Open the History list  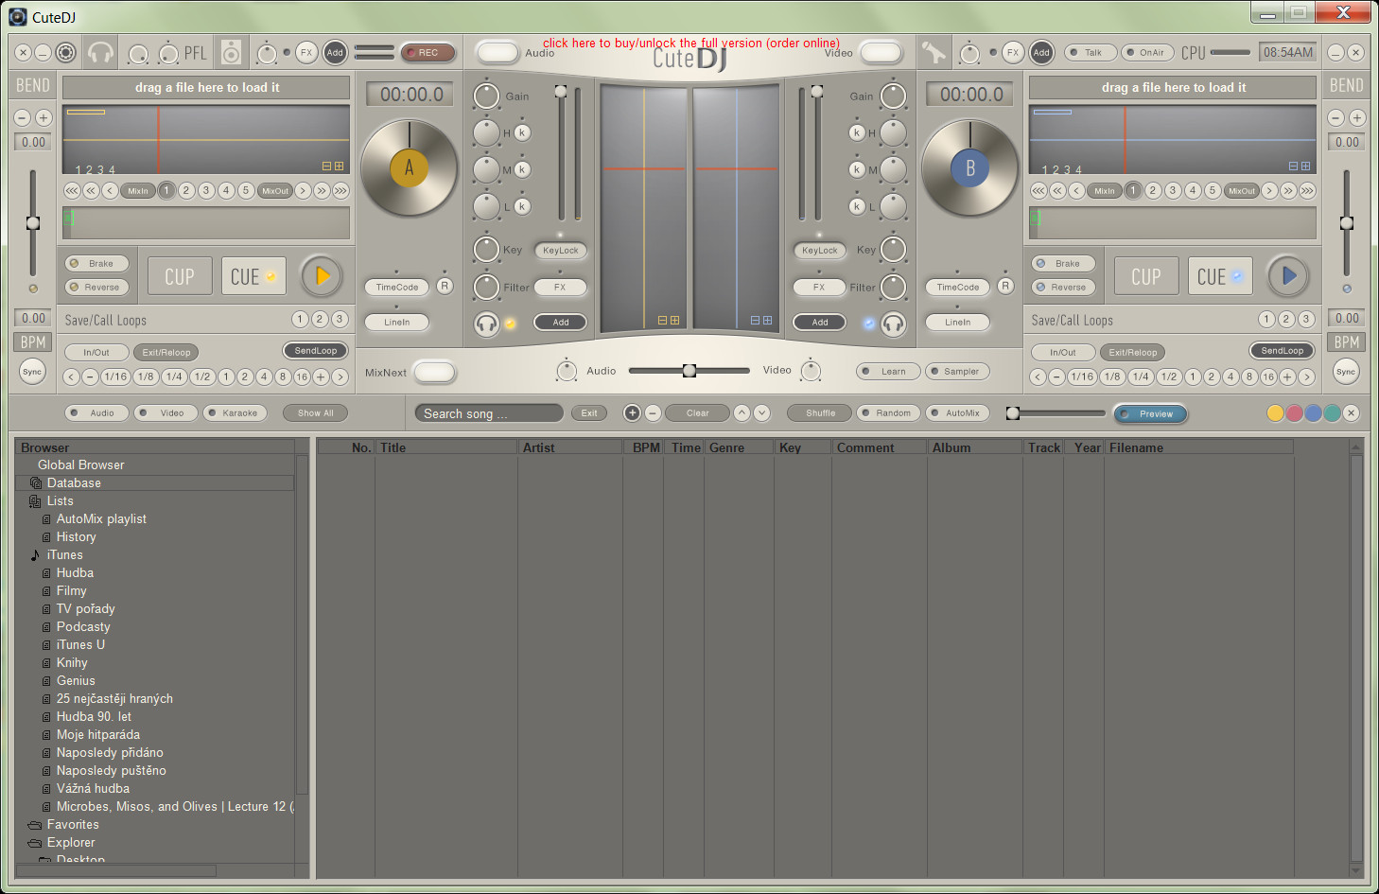pyautogui.click(x=76, y=537)
